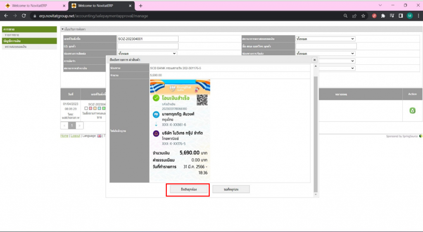
Task: Open Chrome's three-dot menu
Action: 418,16
